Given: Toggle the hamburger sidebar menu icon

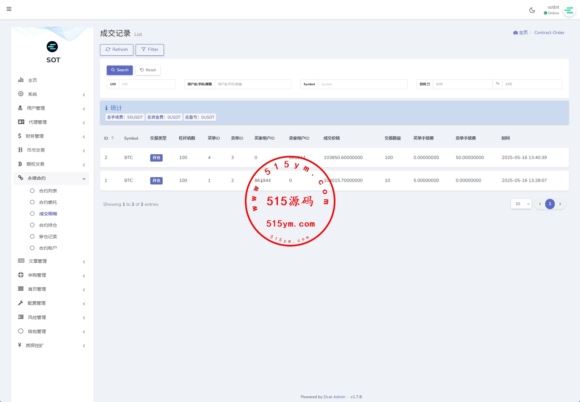Looking at the screenshot, I should [x=9, y=9].
